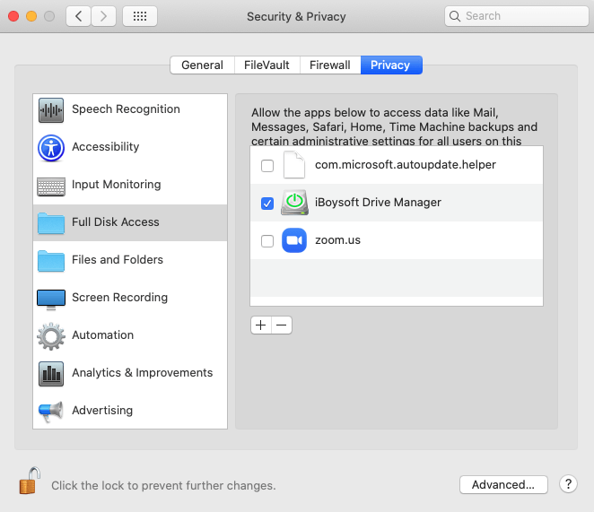Click the 'Click the lock to prevent further changes.' text
The height and width of the screenshot is (512, 594).
point(163,485)
